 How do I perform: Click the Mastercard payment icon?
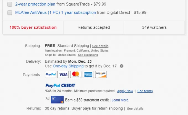pos(76,74)
